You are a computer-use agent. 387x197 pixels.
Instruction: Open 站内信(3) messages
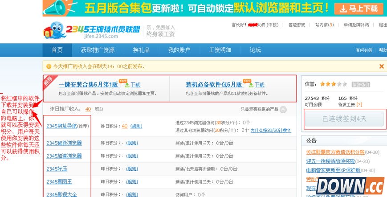[x=324, y=25]
